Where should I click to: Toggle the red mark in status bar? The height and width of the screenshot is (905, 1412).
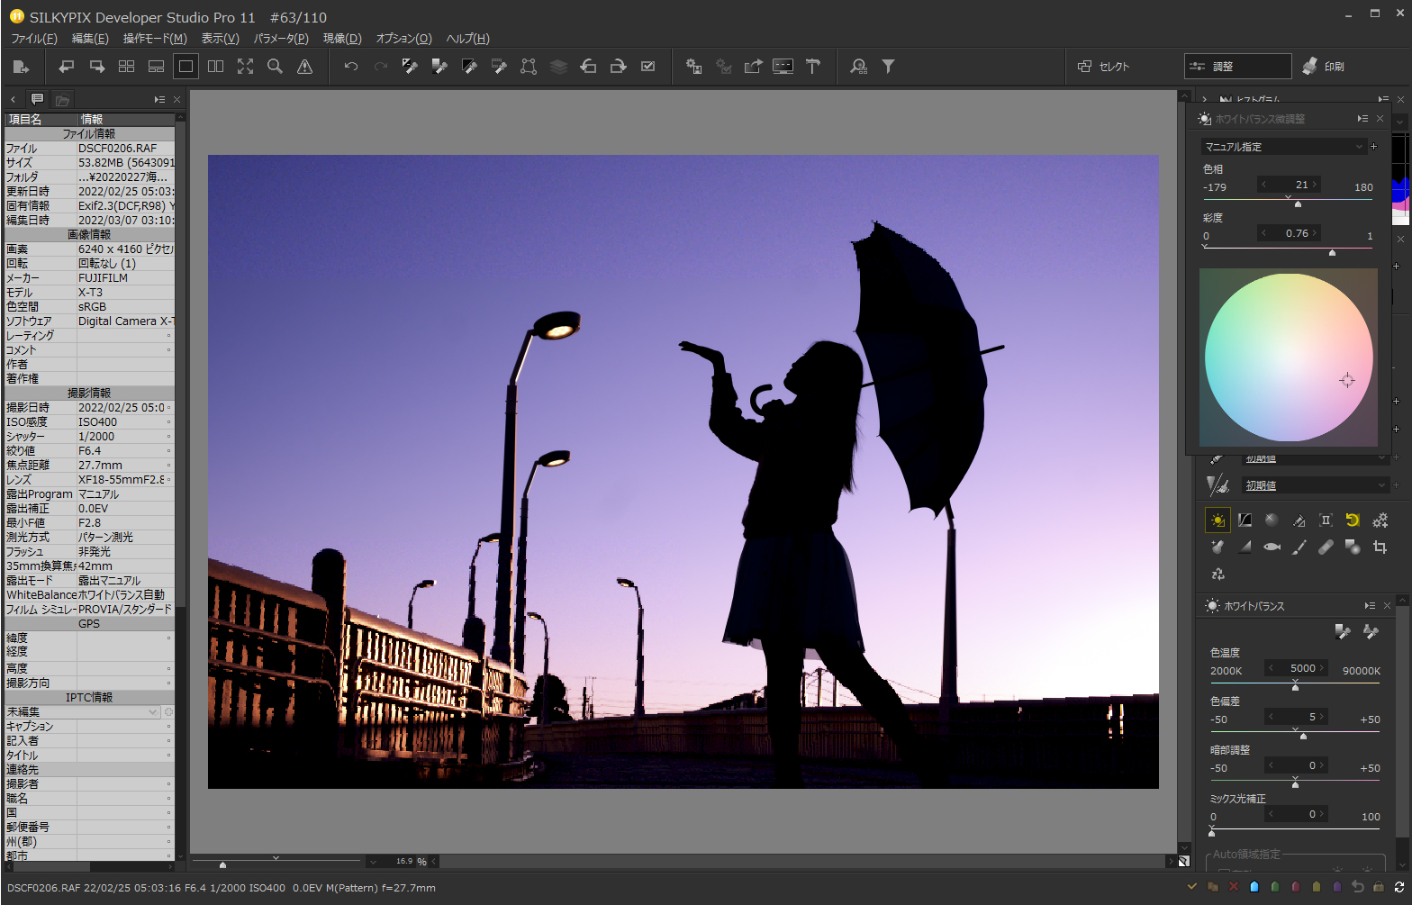click(x=1295, y=887)
